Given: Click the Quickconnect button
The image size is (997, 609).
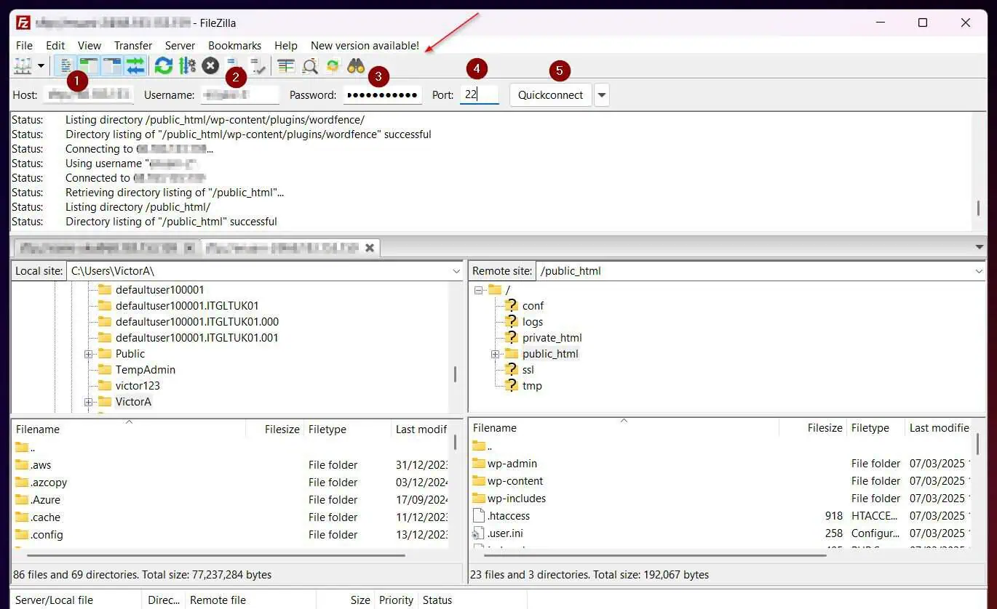Looking at the screenshot, I should point(551,95).
